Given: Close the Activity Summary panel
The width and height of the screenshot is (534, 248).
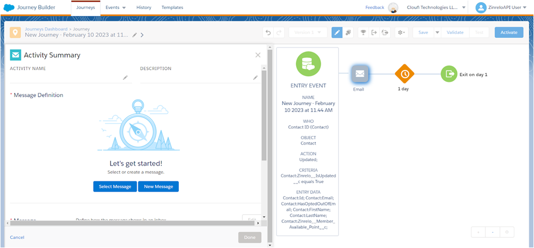Looking at the screenshot, I should (x=258, y=55).
